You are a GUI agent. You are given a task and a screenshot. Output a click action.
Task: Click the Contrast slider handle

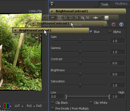point(80,63)
